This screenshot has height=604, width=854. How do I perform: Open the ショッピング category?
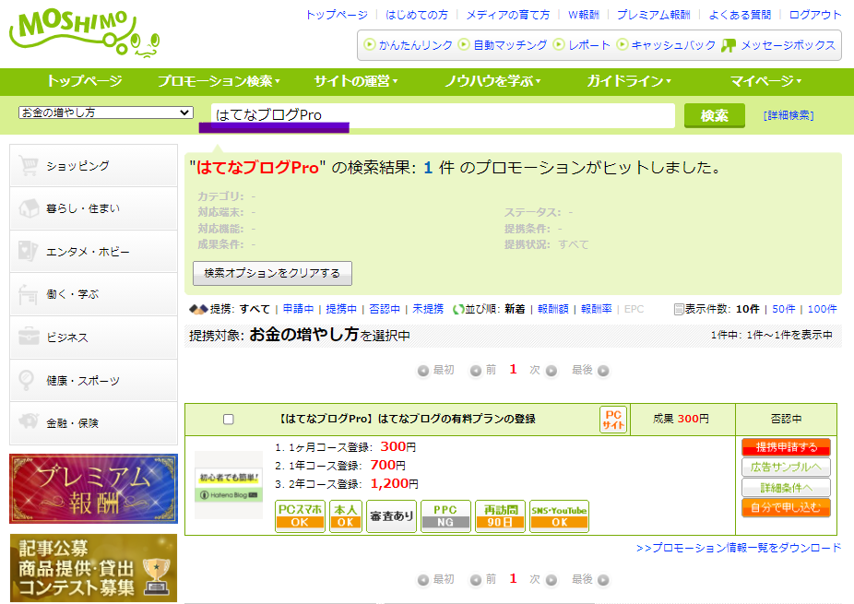pyautogui.click(x=94, y=166)
